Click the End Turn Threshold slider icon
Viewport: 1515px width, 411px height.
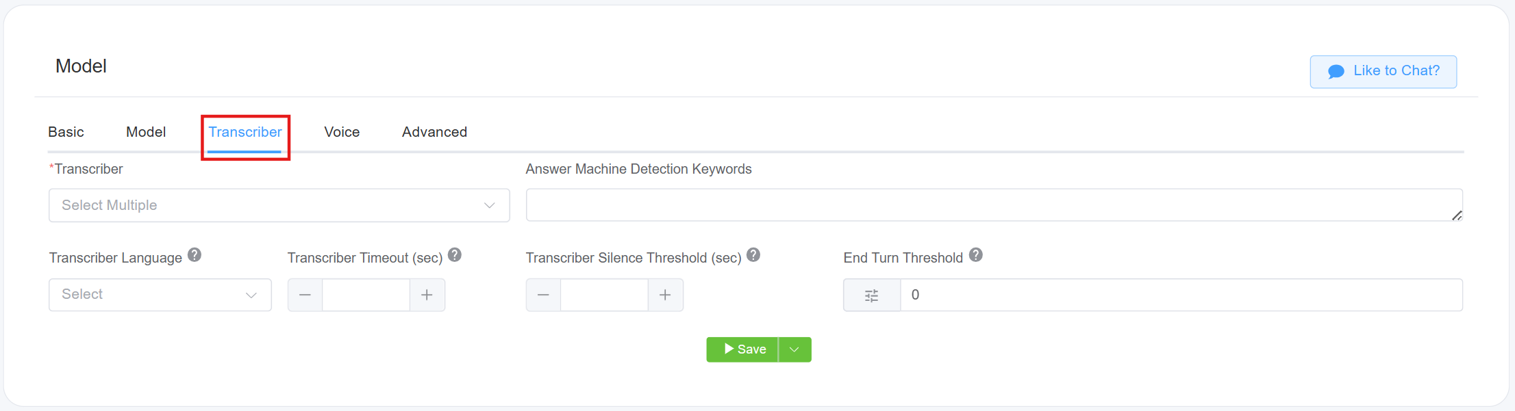coord(871,295)
